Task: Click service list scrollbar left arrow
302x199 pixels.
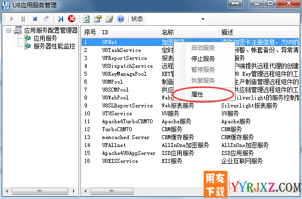Action: pyautogui.click(x=85, y=191)
